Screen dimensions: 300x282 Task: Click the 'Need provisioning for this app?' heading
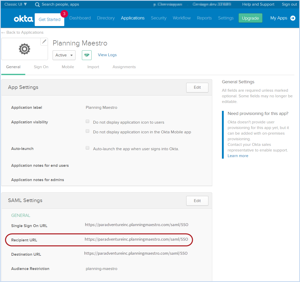pos(258,114)
